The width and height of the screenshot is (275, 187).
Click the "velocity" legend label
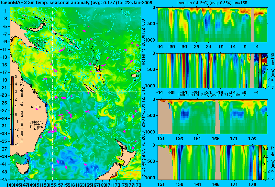point(37,122)
